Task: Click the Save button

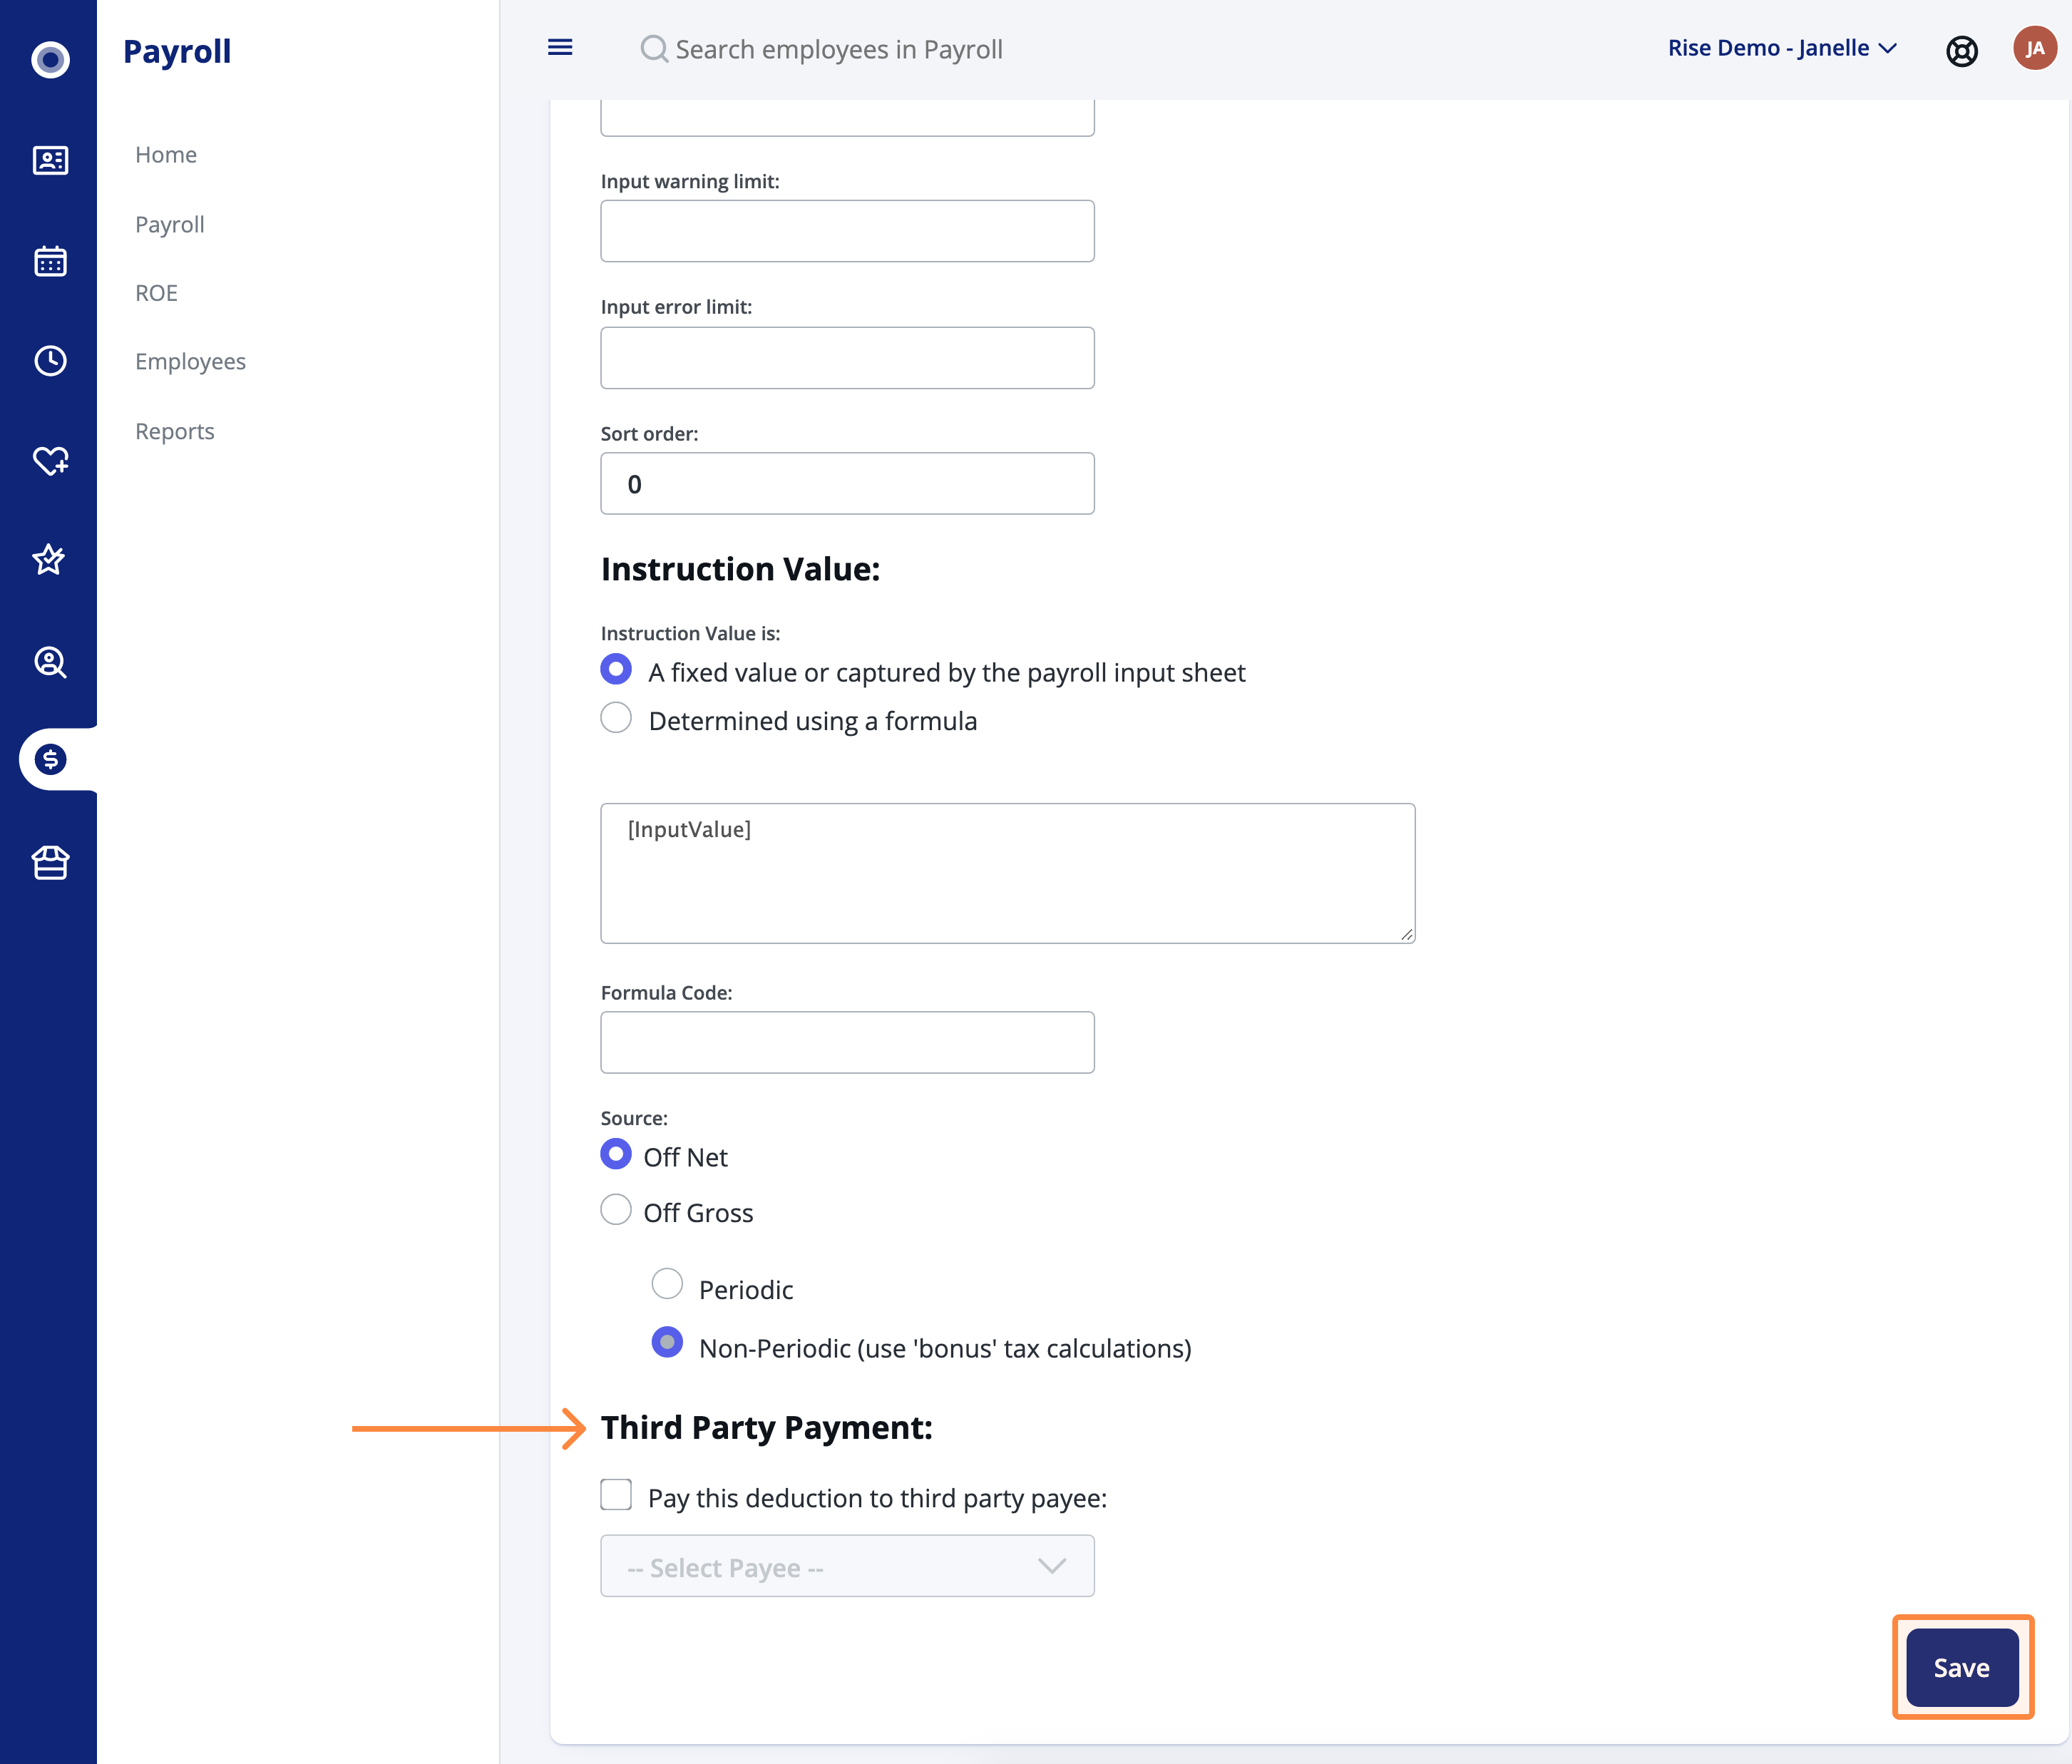Action: pos(1962,1667)
